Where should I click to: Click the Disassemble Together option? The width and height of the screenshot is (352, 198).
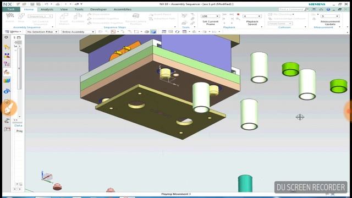[105, 23]
